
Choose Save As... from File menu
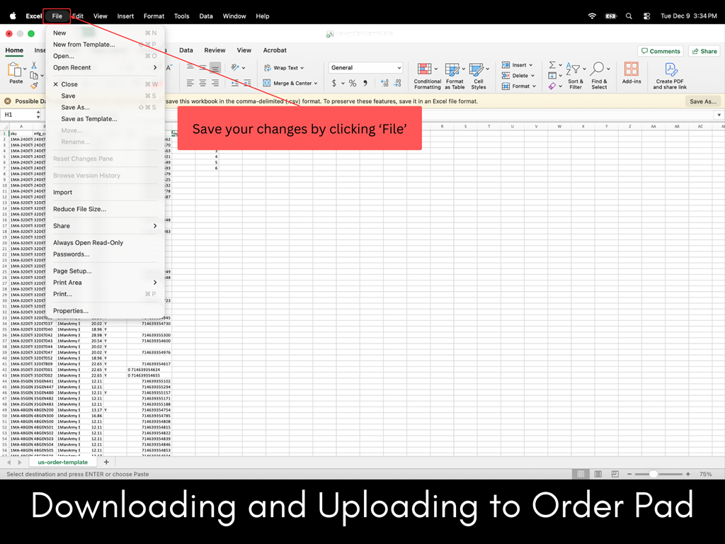[75, 108]
